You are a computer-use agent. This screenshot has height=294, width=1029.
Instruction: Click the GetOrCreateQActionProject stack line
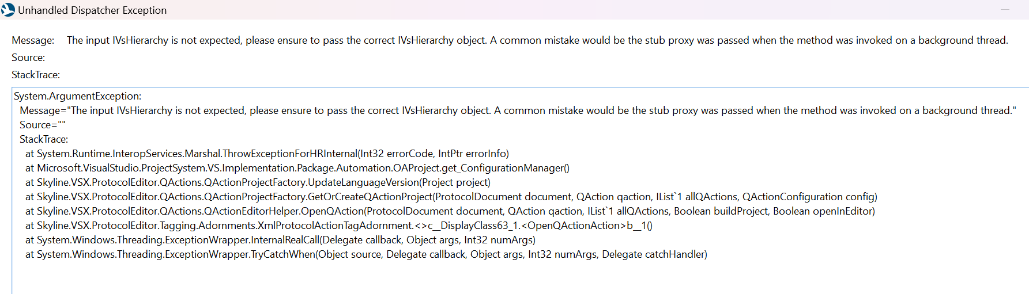[451, 197]
